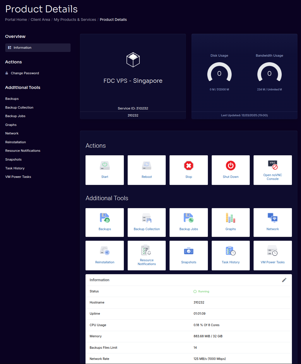Image resolution: width=301 pixels, height=364 pixels.
Task: Open Snapshots using the camera icon
Action: [189, 255]
